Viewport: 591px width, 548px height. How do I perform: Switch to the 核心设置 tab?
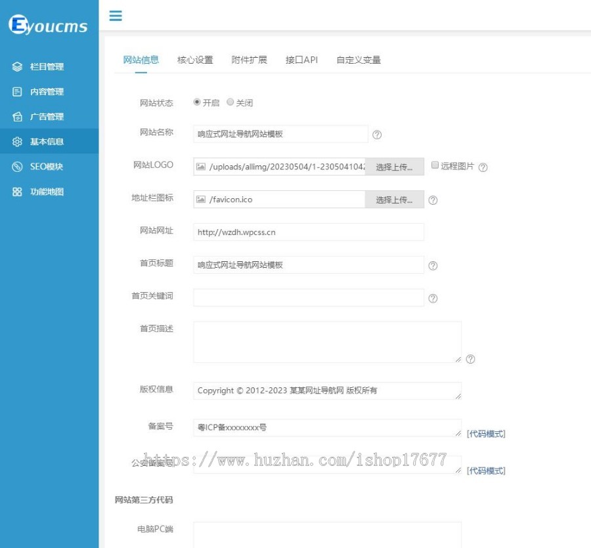click(x=195, y=60)
